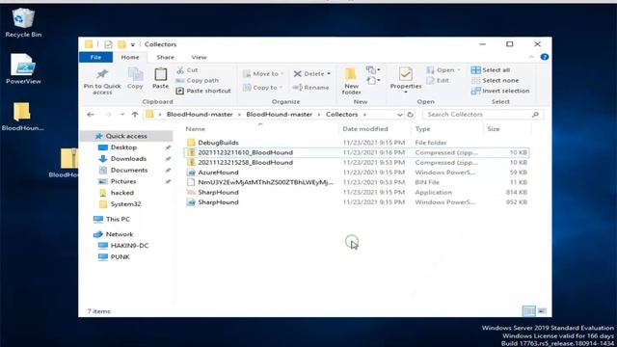Open the File ribbon tab
Image resolution: width=617 pixels, height=347 pixels.
click(x=95, y=57)
